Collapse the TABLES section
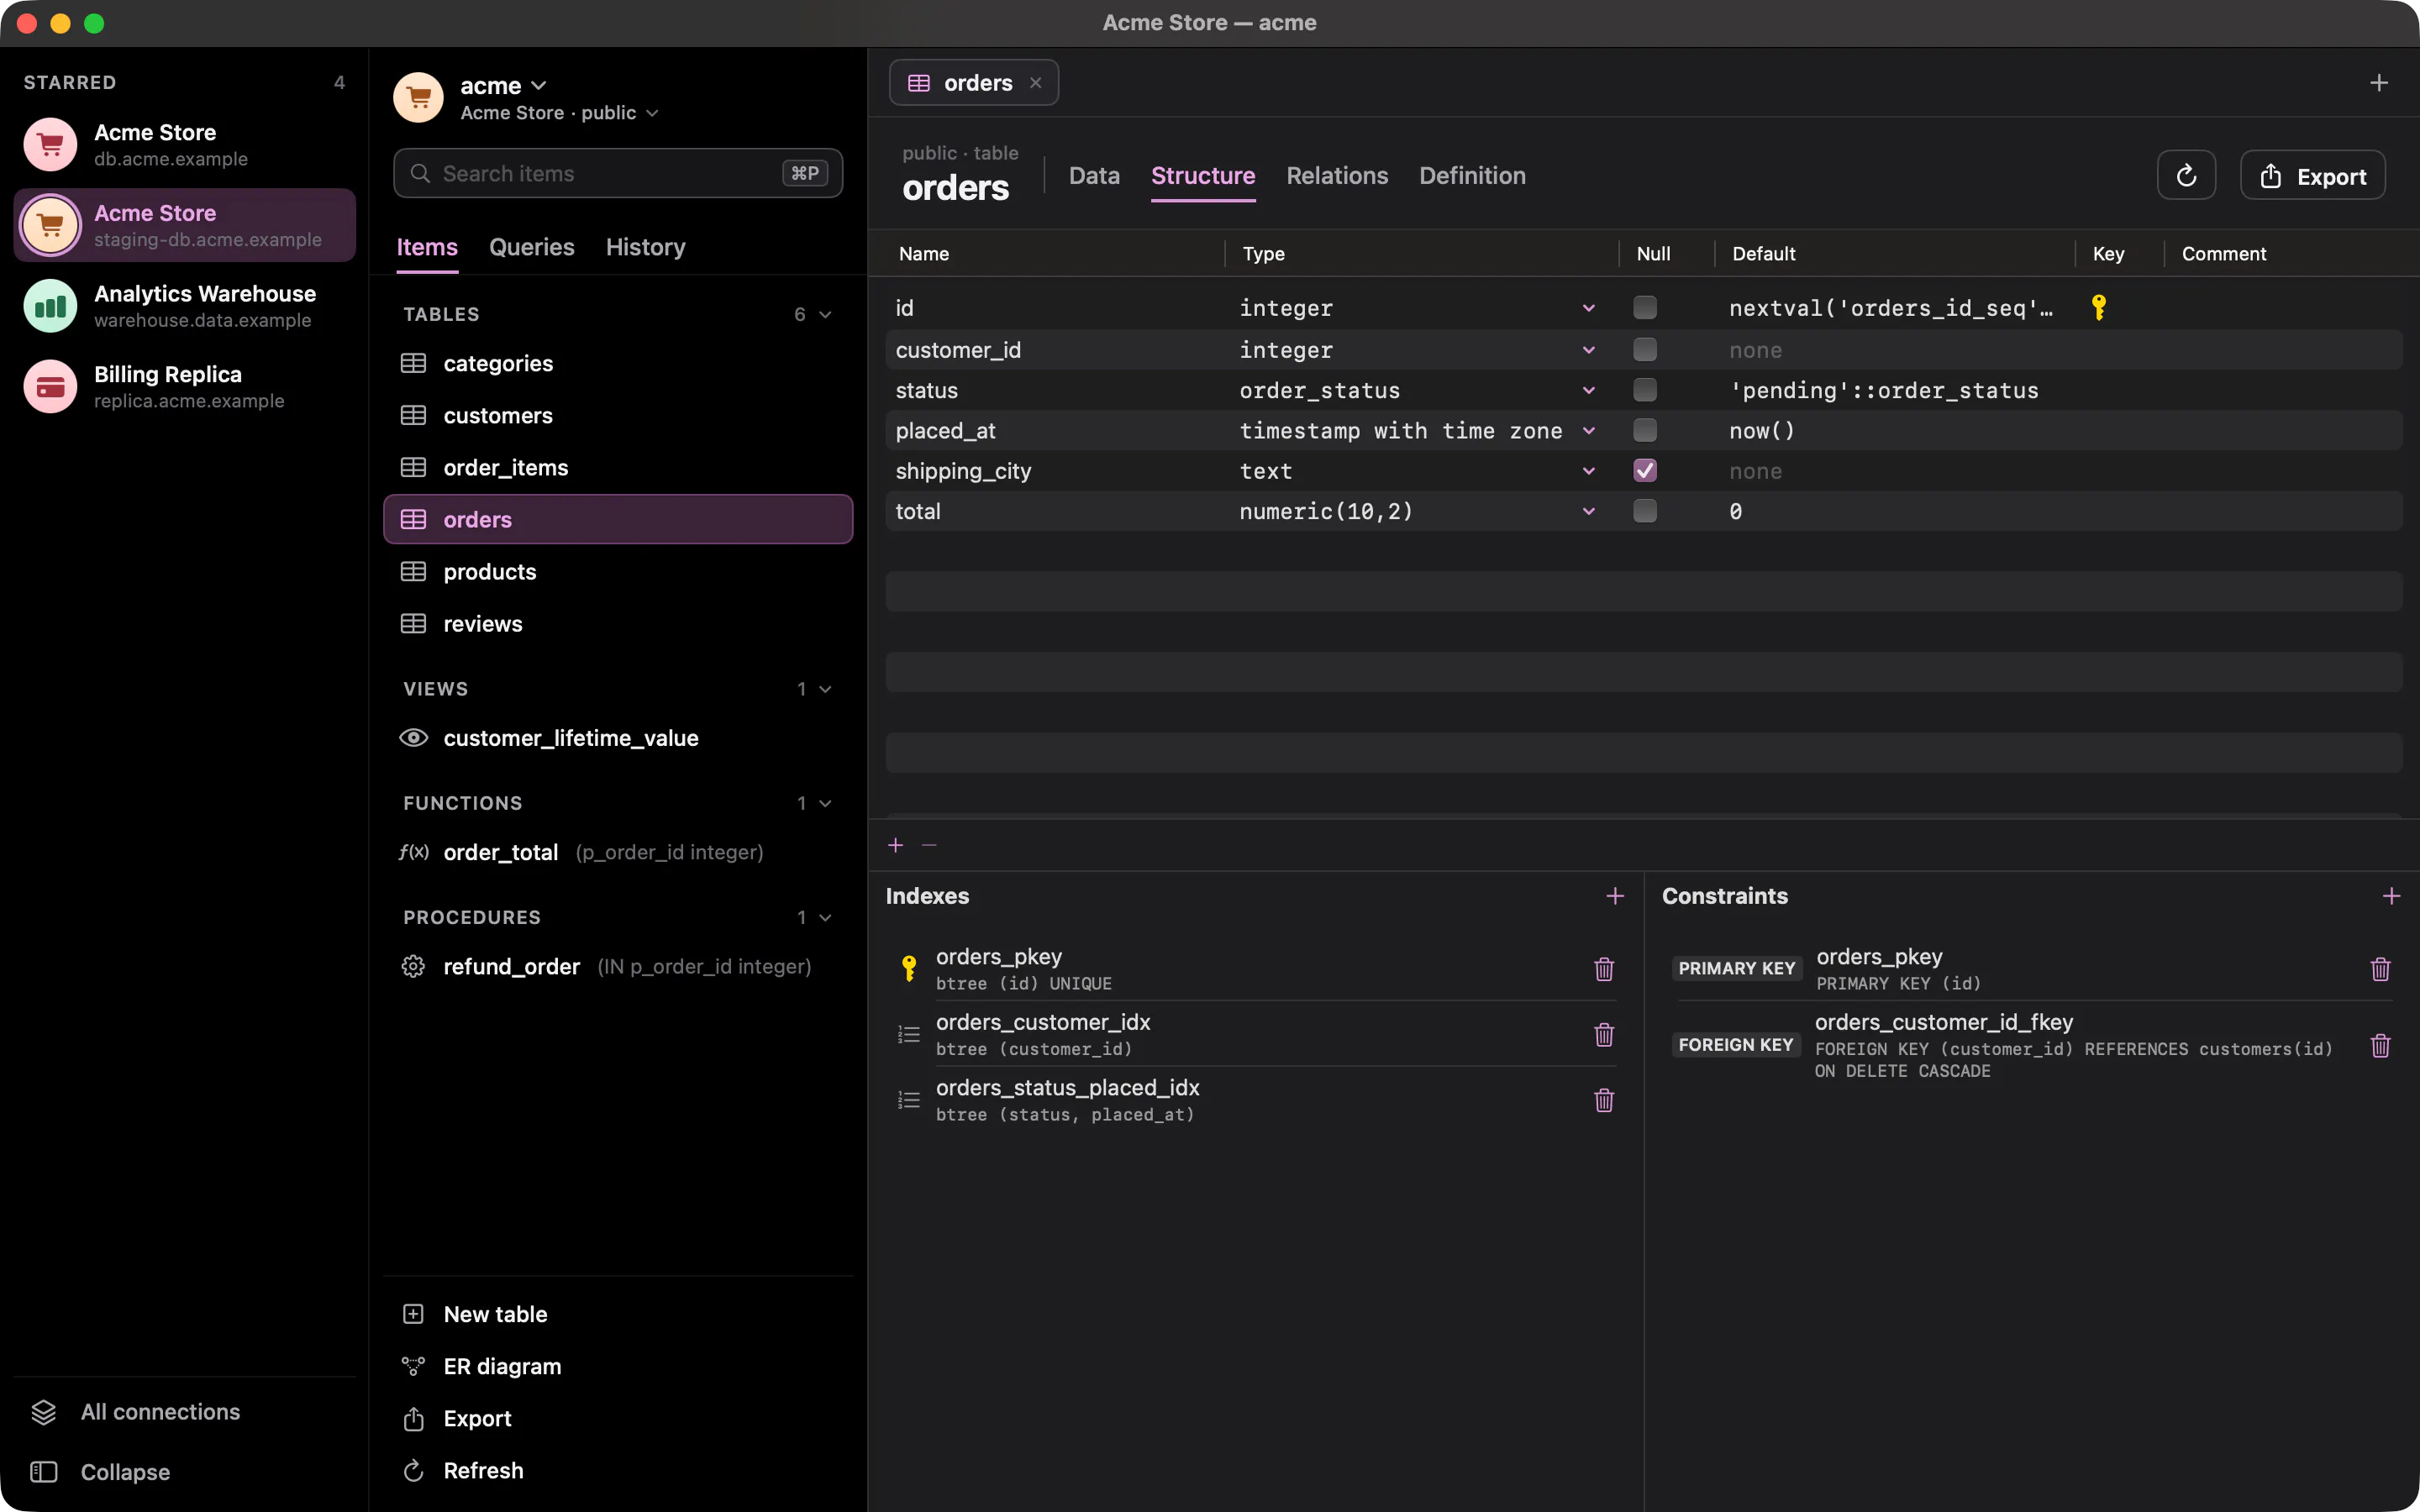 click(825, 314)
